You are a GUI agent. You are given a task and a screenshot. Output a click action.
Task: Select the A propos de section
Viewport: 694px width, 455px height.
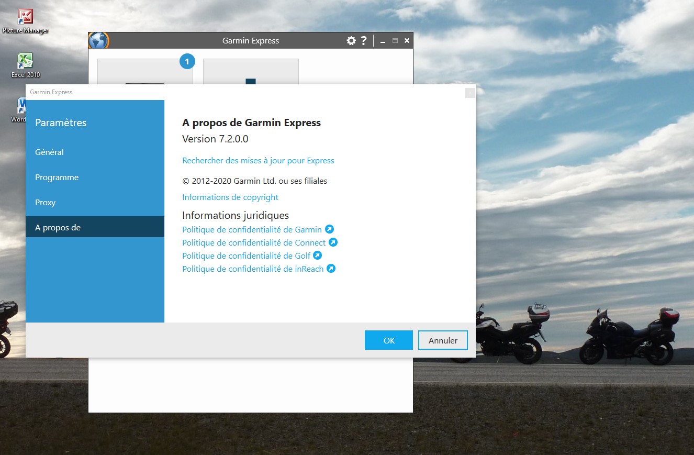pos(95,227)
